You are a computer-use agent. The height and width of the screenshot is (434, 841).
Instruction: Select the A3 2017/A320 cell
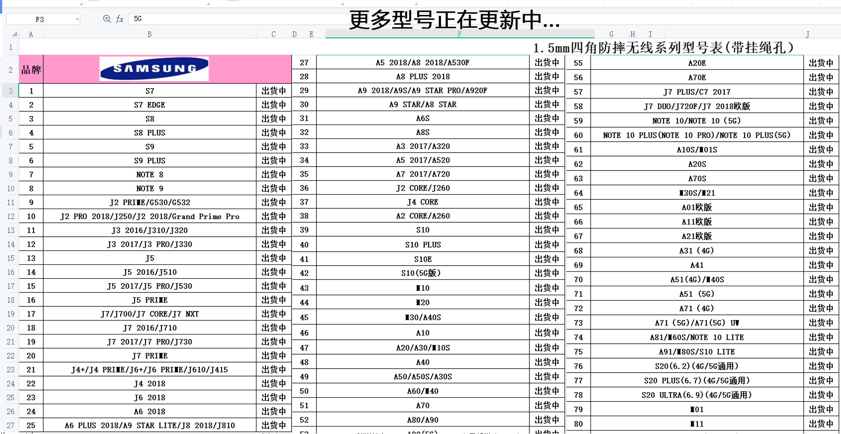[x=422, y=146]
